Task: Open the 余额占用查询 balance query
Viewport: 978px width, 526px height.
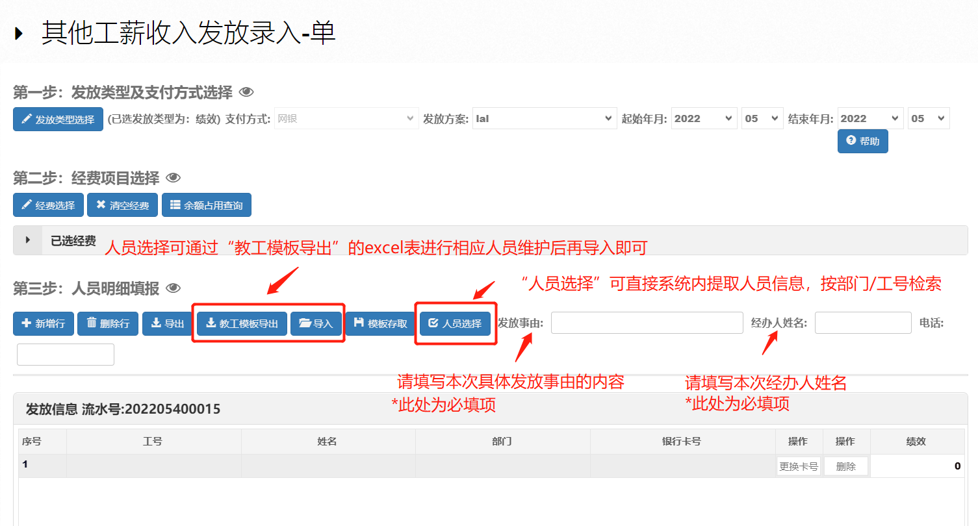Action: pos(206,205)
